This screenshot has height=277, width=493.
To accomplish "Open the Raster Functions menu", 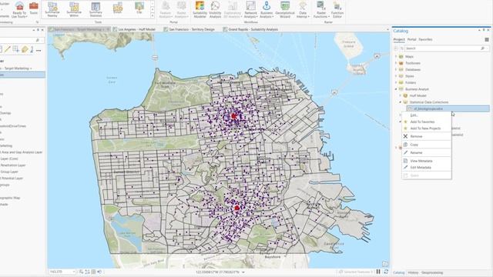I will pyautogui.click(x=321, y=9).
